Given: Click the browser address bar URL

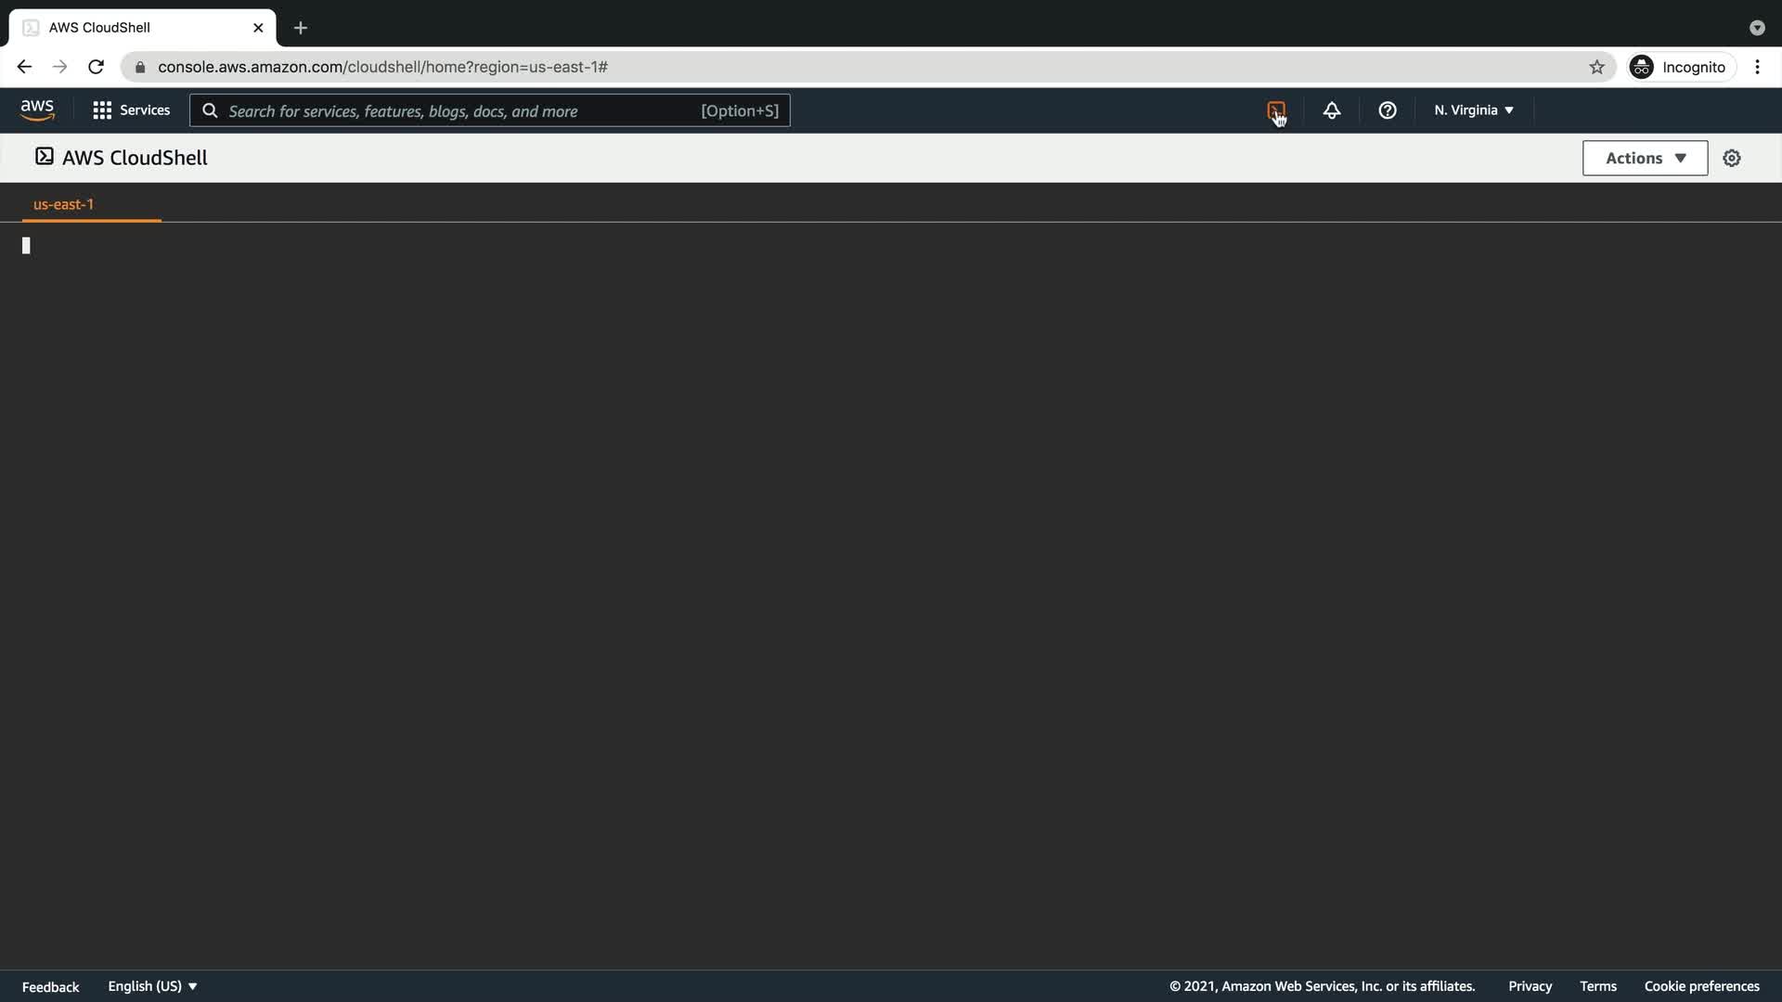Looking at the screenshot, I should (x=382, y=67).
